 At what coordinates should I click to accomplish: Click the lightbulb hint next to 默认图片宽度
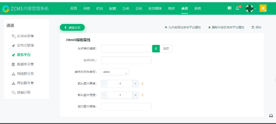click(x=142, y=95)
